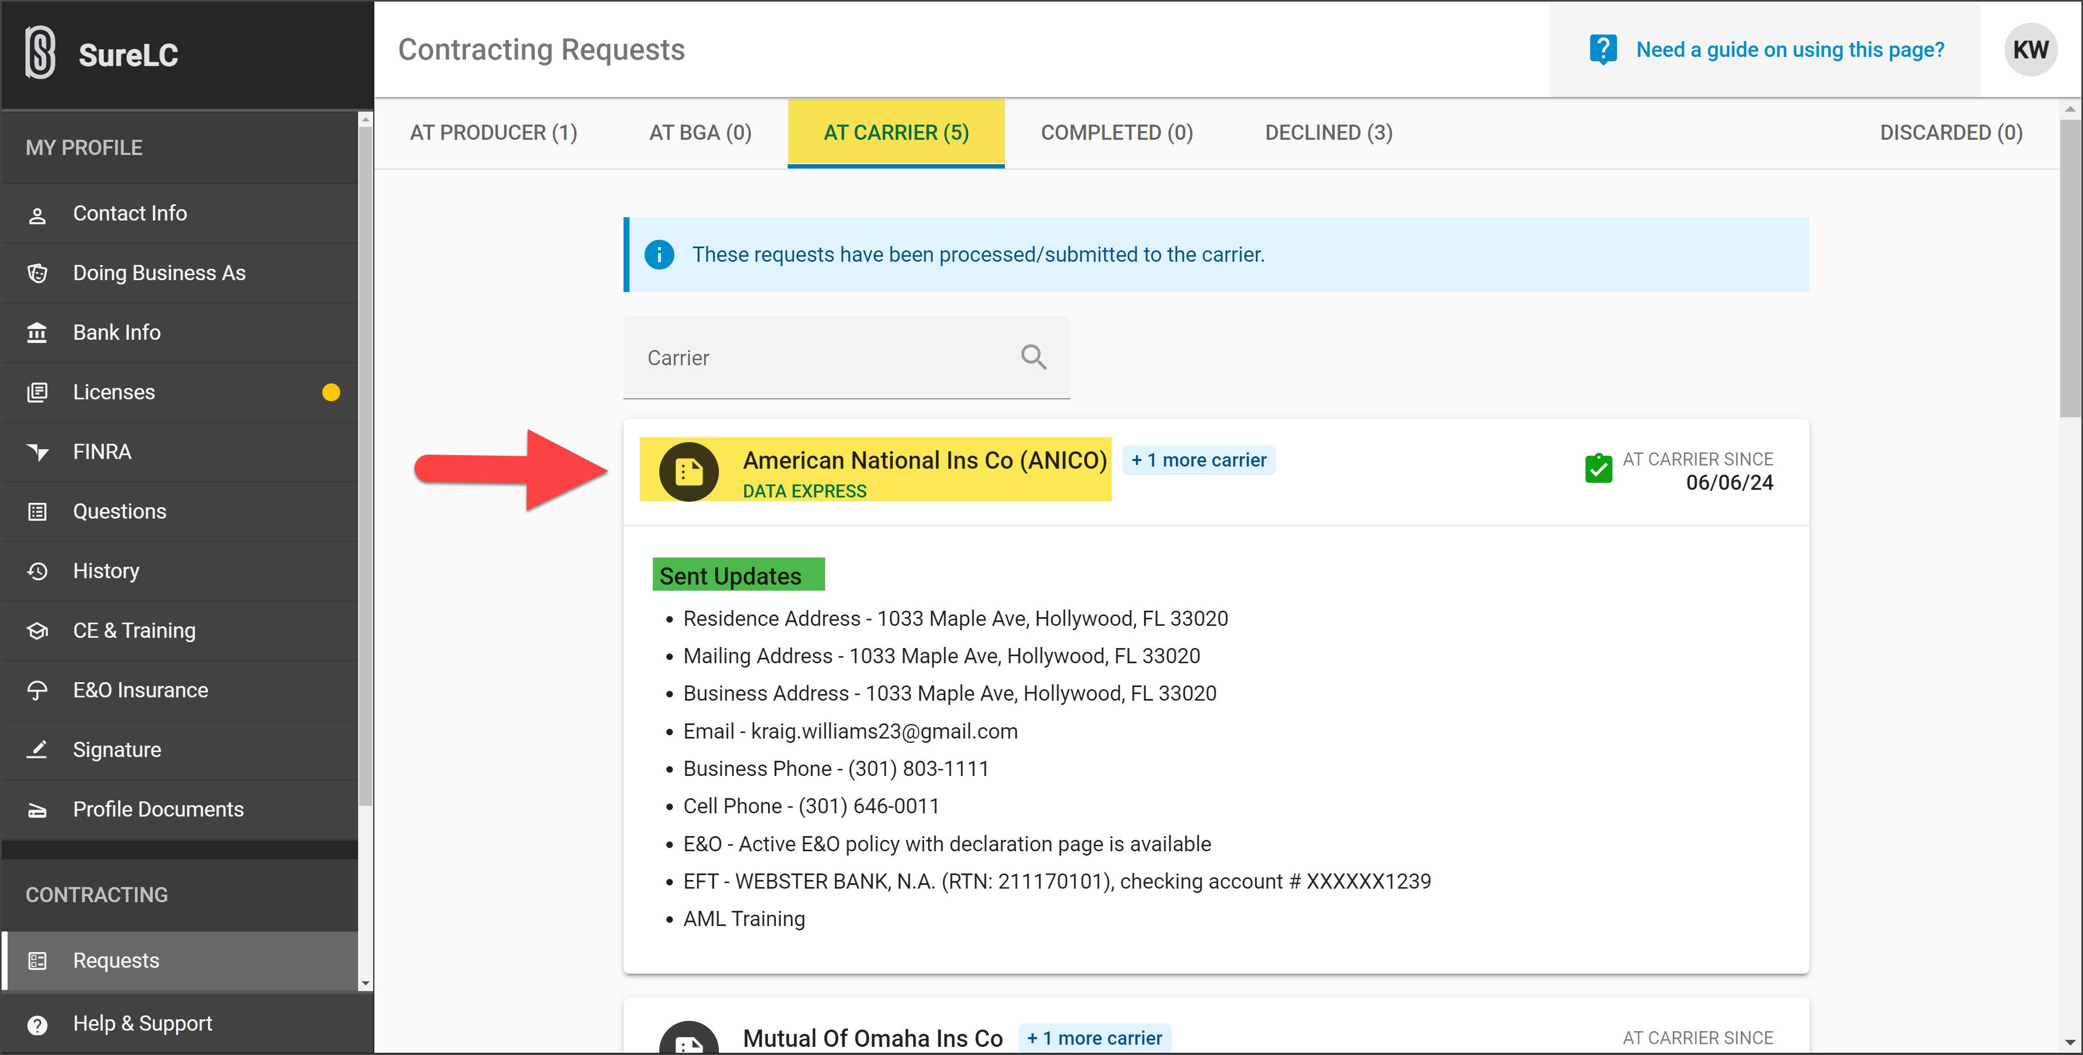2083x1055 pixels.
Task: Click the Help & Support question icon
Action: (x=37, y=1024)
